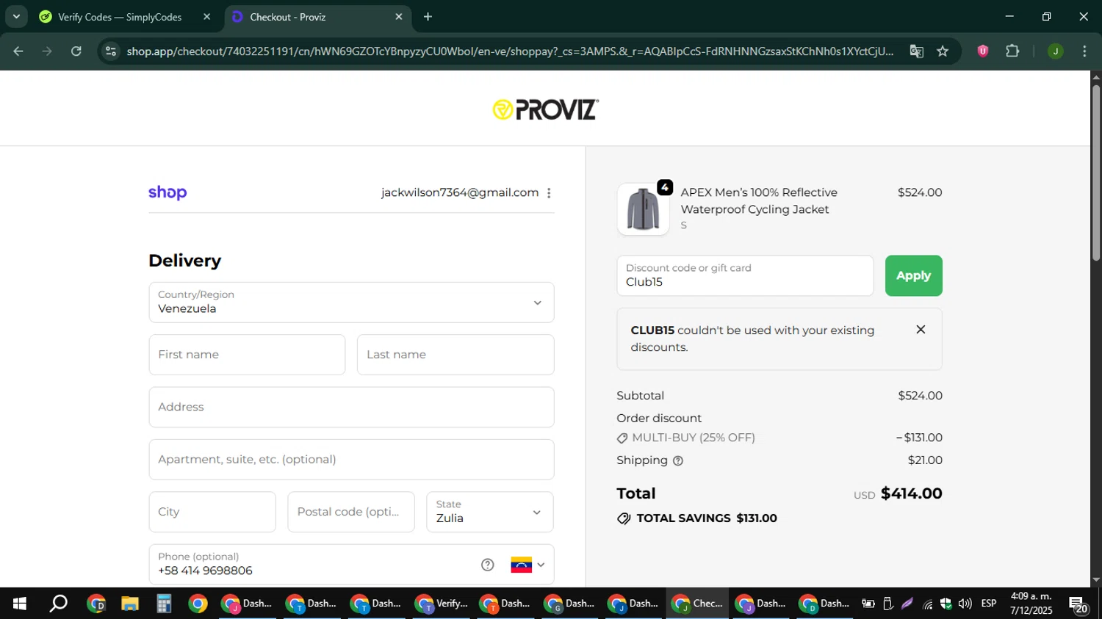This screenshot has width=1102, height=619.
Task: Focus the Last name field
Action: 455,355
